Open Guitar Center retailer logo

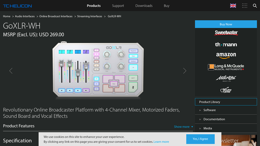226,90
